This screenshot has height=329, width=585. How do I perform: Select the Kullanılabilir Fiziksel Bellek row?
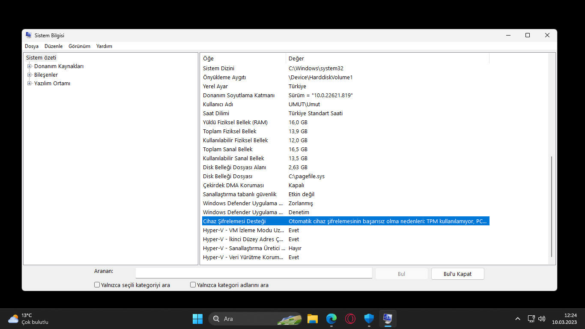tap(345, 141)
